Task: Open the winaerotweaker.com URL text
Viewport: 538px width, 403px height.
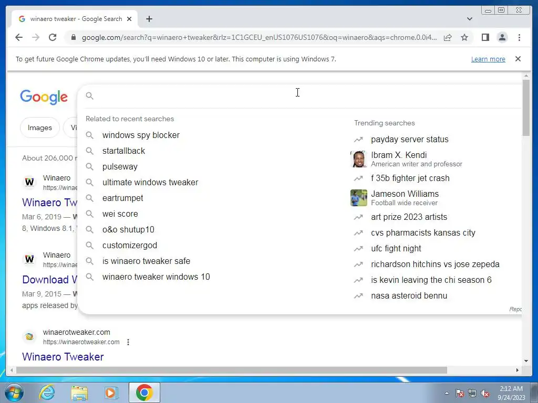Action: click(81, 342)
